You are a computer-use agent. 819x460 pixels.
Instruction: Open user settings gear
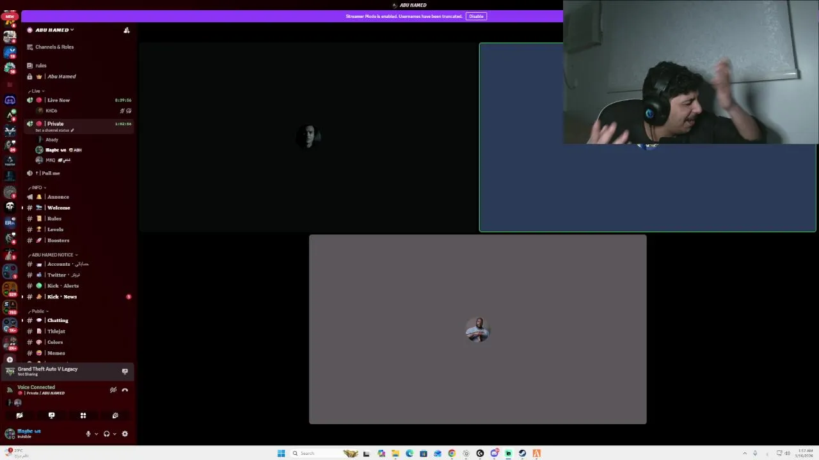tap(125, 434)
